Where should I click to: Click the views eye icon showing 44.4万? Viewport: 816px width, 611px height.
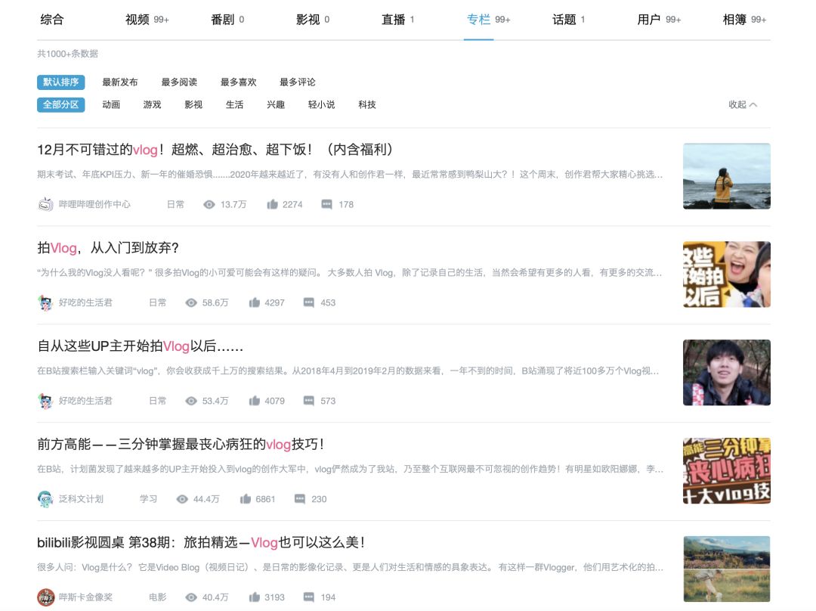[x=182, y=499]
